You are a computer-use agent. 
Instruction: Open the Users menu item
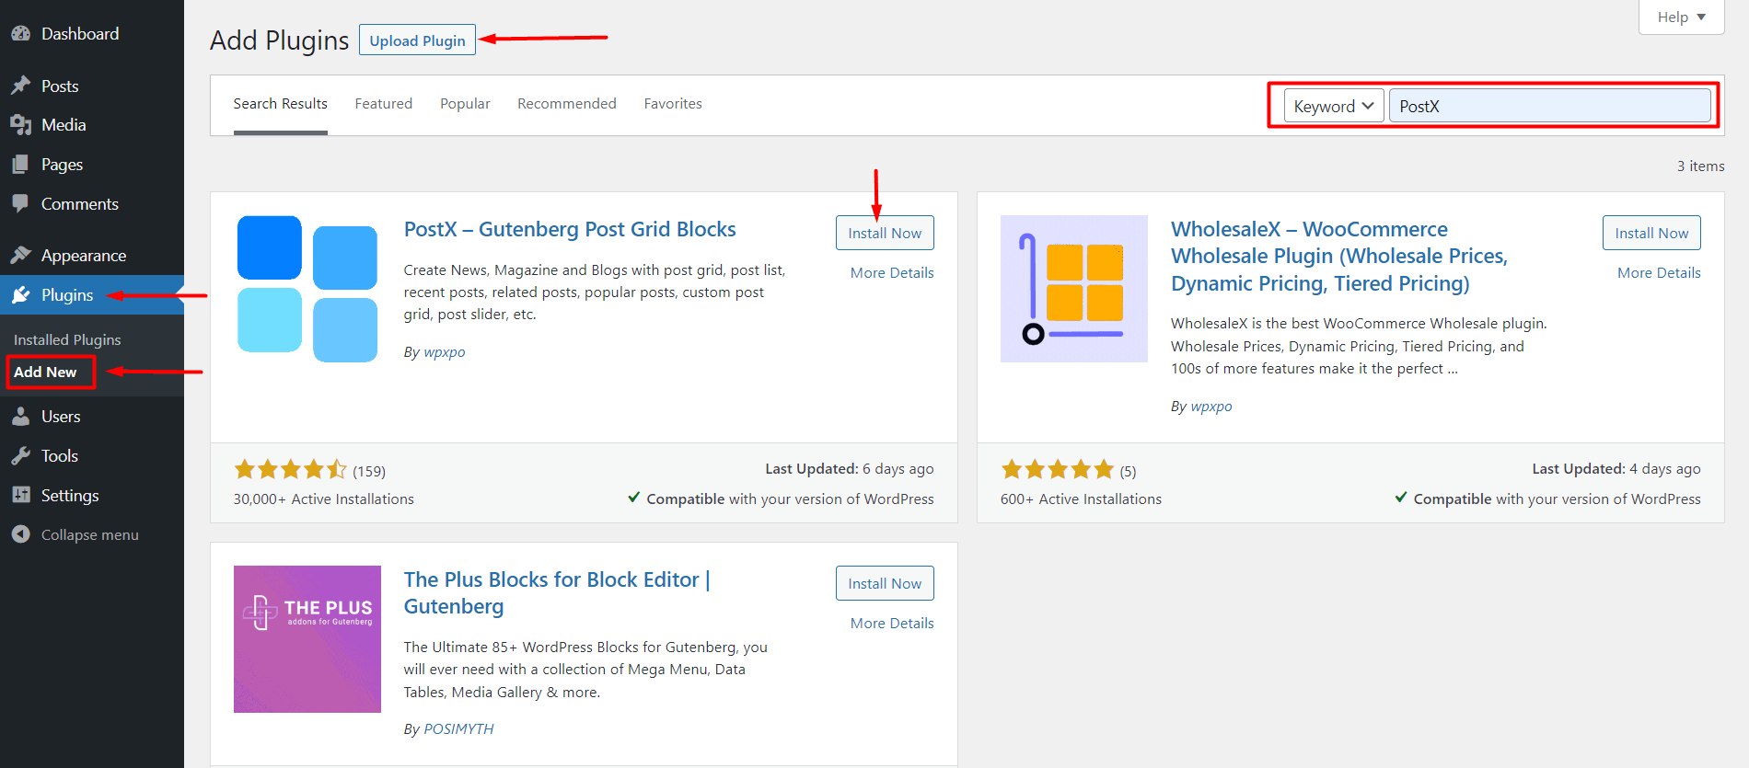pos(92,417)
